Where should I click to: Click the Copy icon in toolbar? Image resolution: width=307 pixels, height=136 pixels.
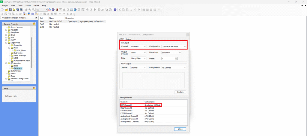[x=123, y=10]
